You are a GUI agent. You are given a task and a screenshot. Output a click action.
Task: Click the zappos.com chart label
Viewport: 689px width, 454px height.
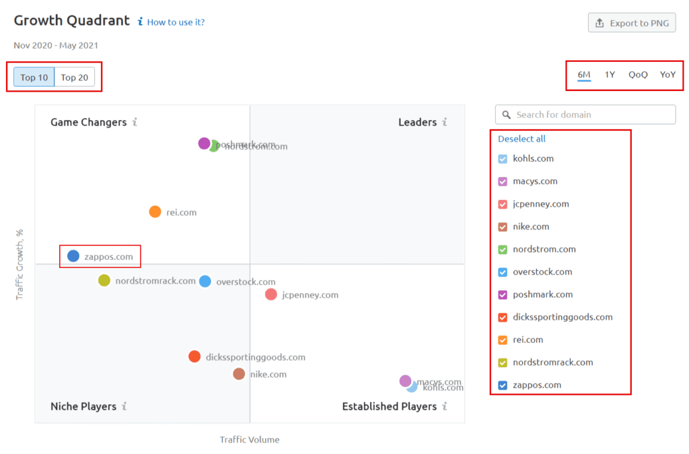(x=108, y=257)
